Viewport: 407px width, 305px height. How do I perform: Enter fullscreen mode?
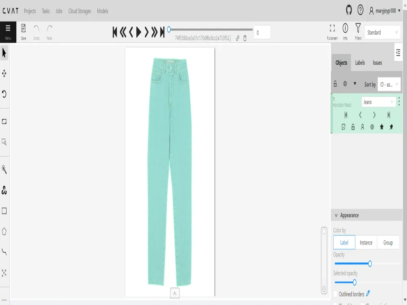click(x=332, y=32)
